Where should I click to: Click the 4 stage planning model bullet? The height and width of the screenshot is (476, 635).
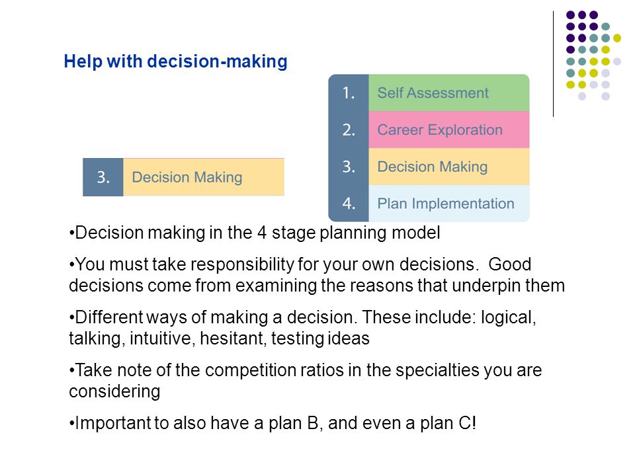point(255,233)
